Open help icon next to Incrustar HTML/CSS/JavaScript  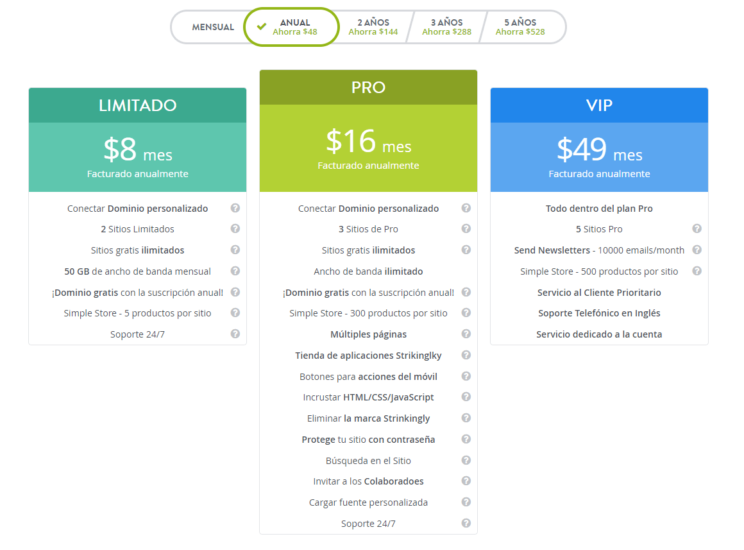tap(466, 397)
